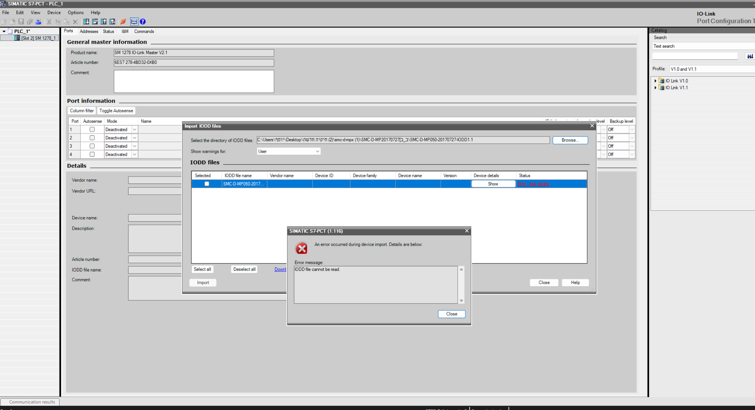Open the Device menu
This screenshot has width=755, height=410.
54,12
